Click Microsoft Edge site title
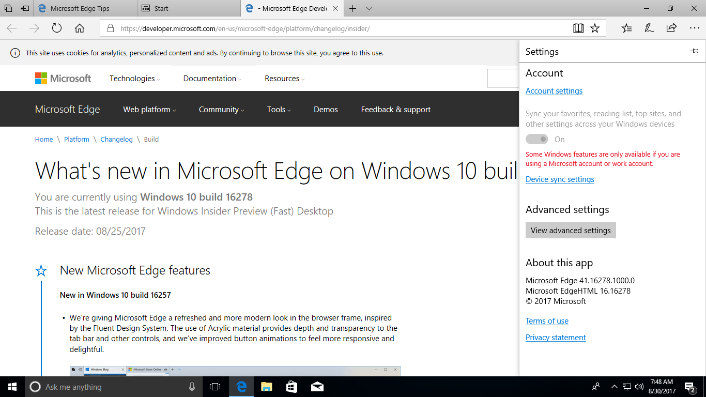Viewport: 706px width, 397px height. (x=68, y=110)
